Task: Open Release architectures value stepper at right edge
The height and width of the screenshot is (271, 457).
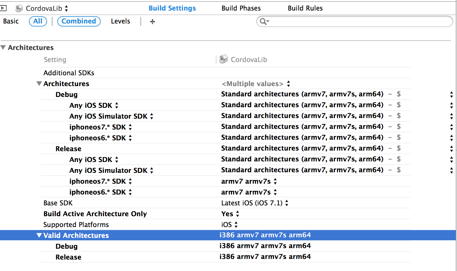Action: (451, 148)
